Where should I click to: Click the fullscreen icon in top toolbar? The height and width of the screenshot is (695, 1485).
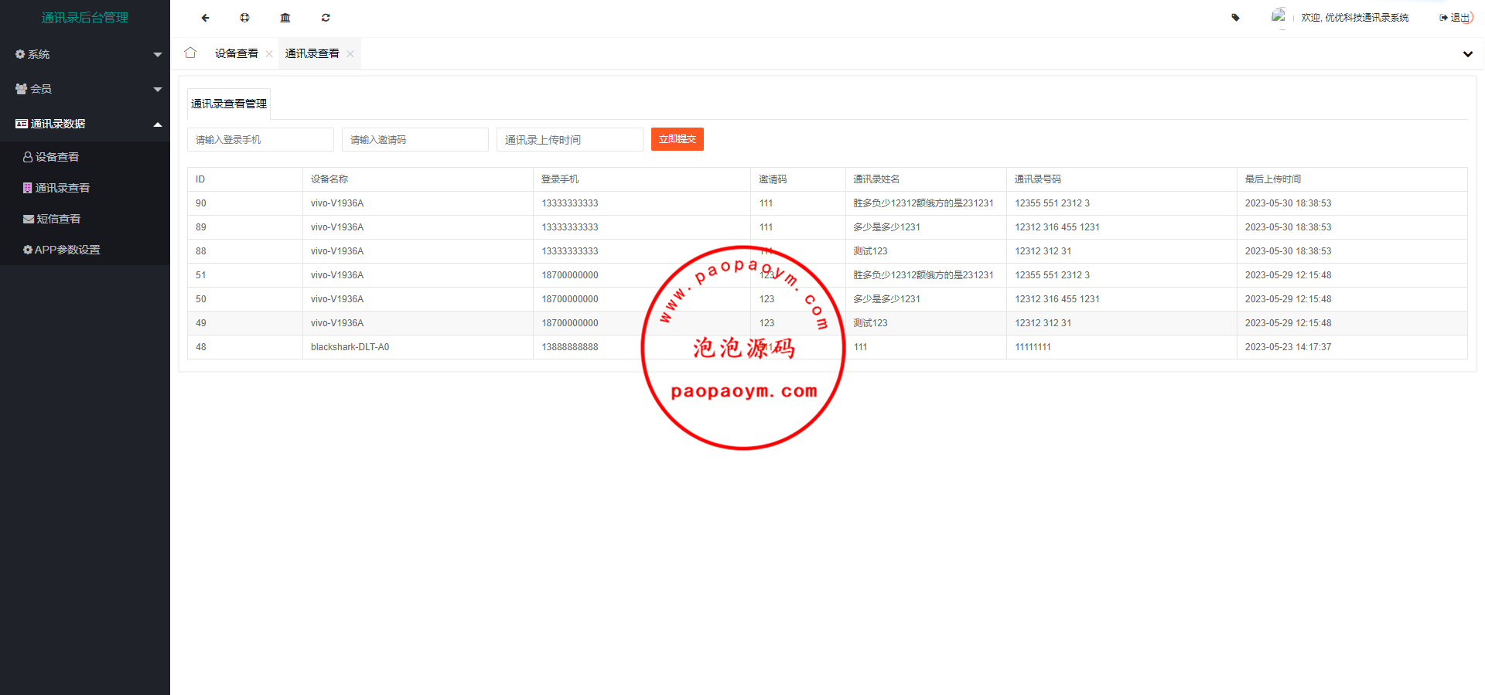tap(244, 18)
